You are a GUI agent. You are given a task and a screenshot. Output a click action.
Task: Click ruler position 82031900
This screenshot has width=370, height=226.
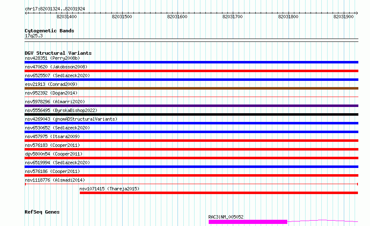[343, 17]
